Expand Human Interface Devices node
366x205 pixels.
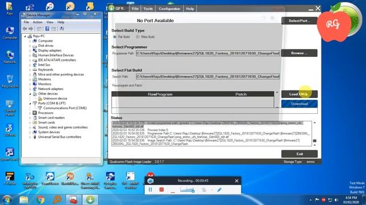pyautogui.click(x=30, y=55)
